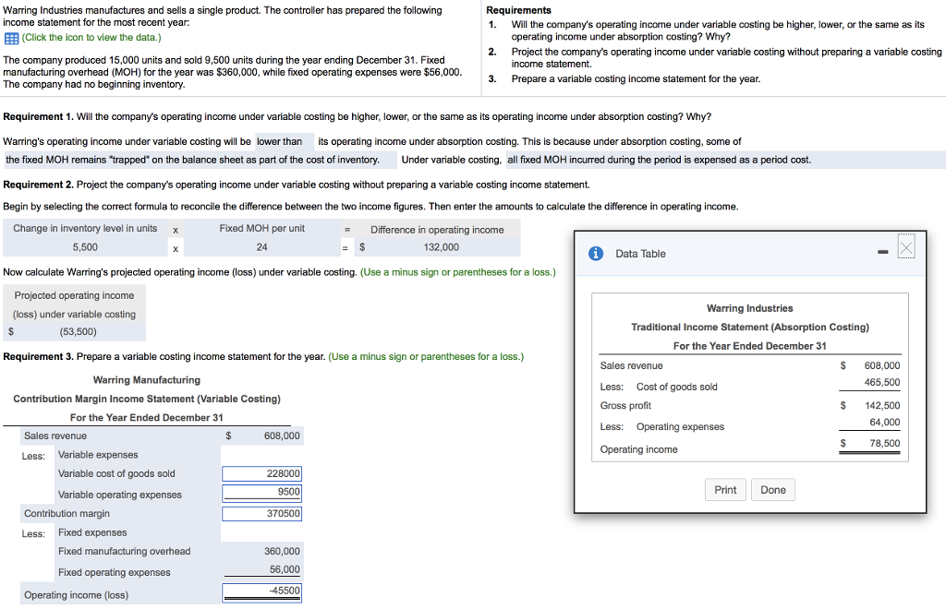946x609 pixels.
Task: Click the Sales revenue 608,000 field
Action: pos(262,436)
